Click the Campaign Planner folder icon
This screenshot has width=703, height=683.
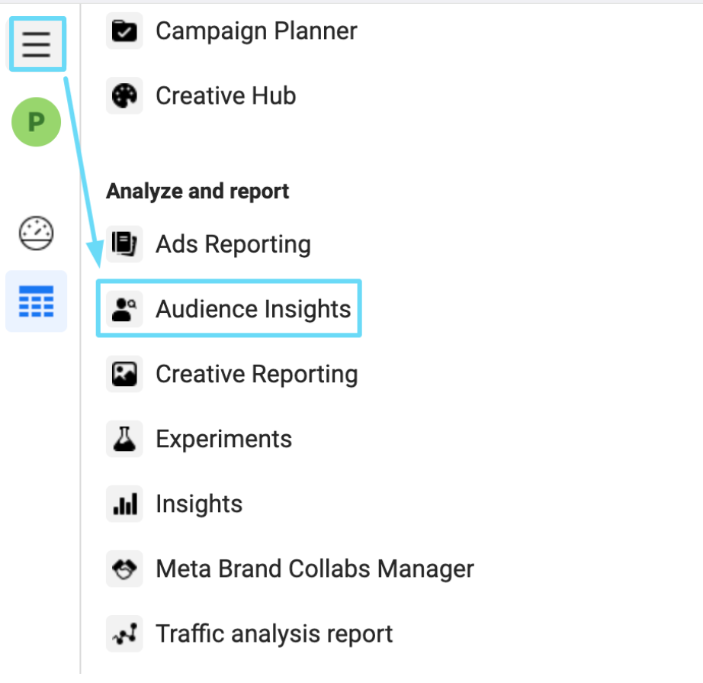[124, 31]
